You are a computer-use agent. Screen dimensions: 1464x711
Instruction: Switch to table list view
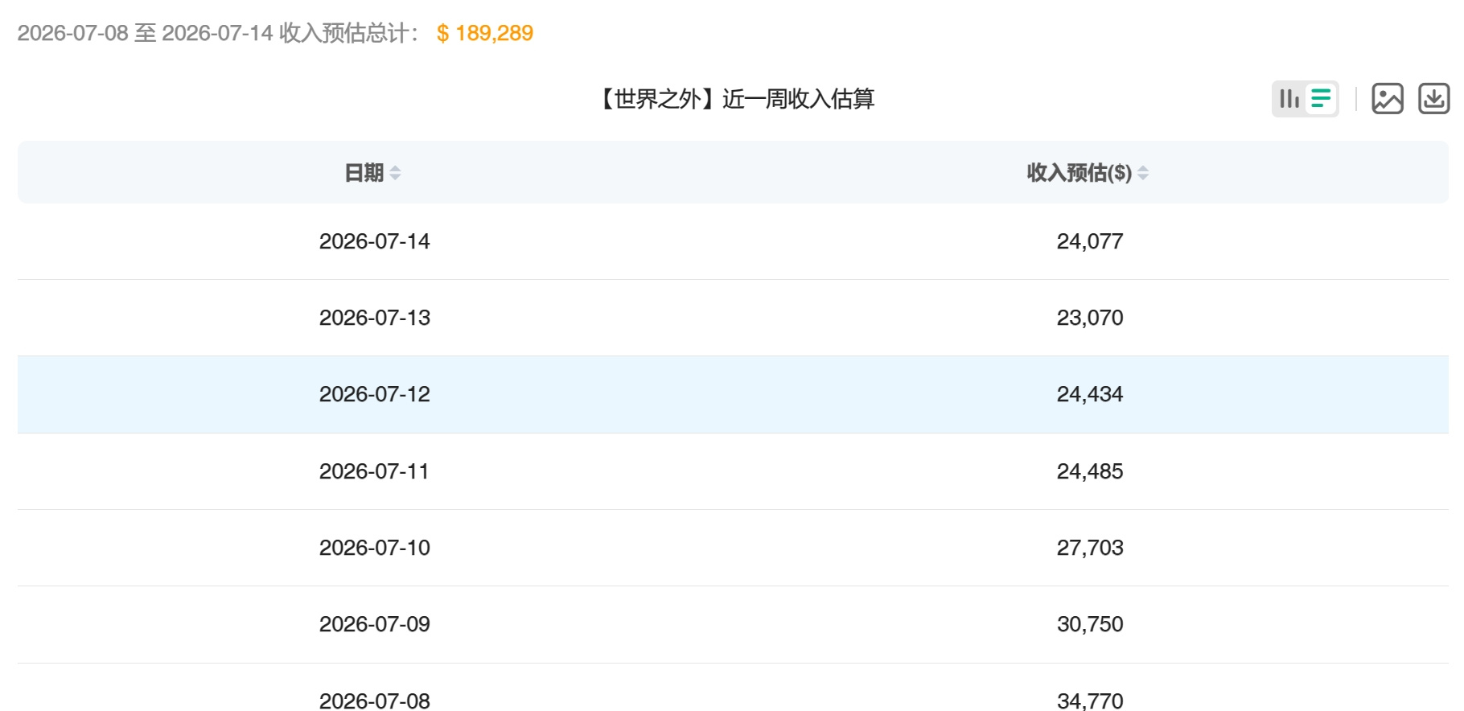(x=1321, y=99)
